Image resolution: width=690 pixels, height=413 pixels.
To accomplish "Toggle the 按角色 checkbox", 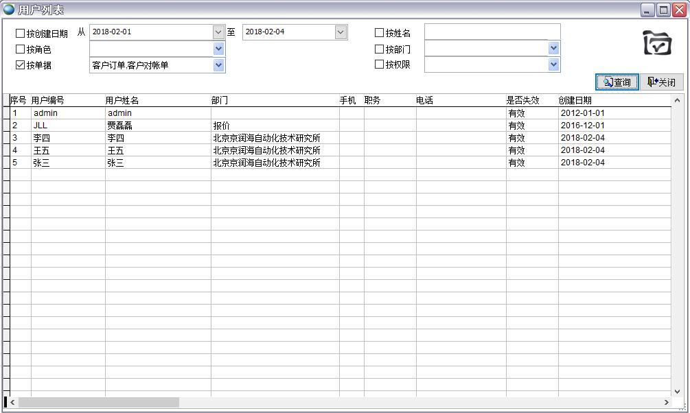I will point(20,49).
